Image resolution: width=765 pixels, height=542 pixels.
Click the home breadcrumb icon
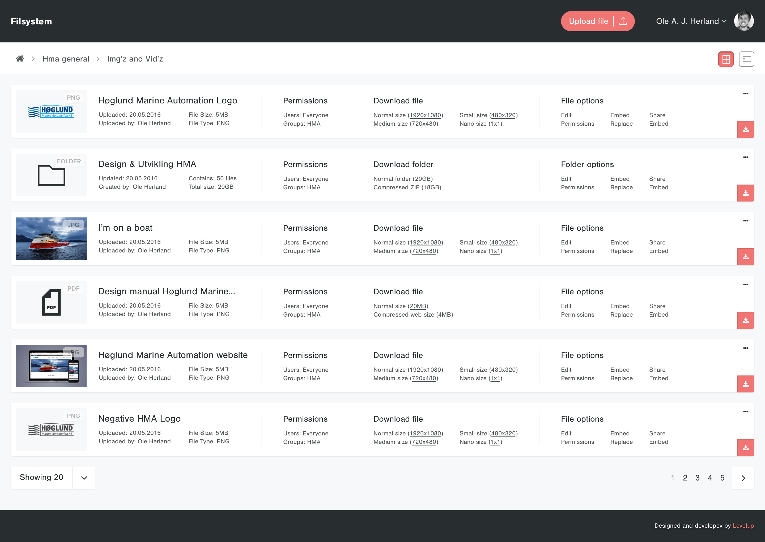20,58
